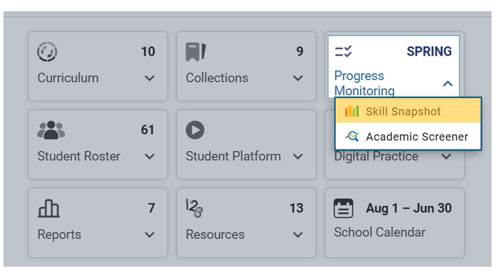The height and width of the screenshot is (278, 495).
Task: Expand the Collections dropdown chevron
Action: coord(298,78)
